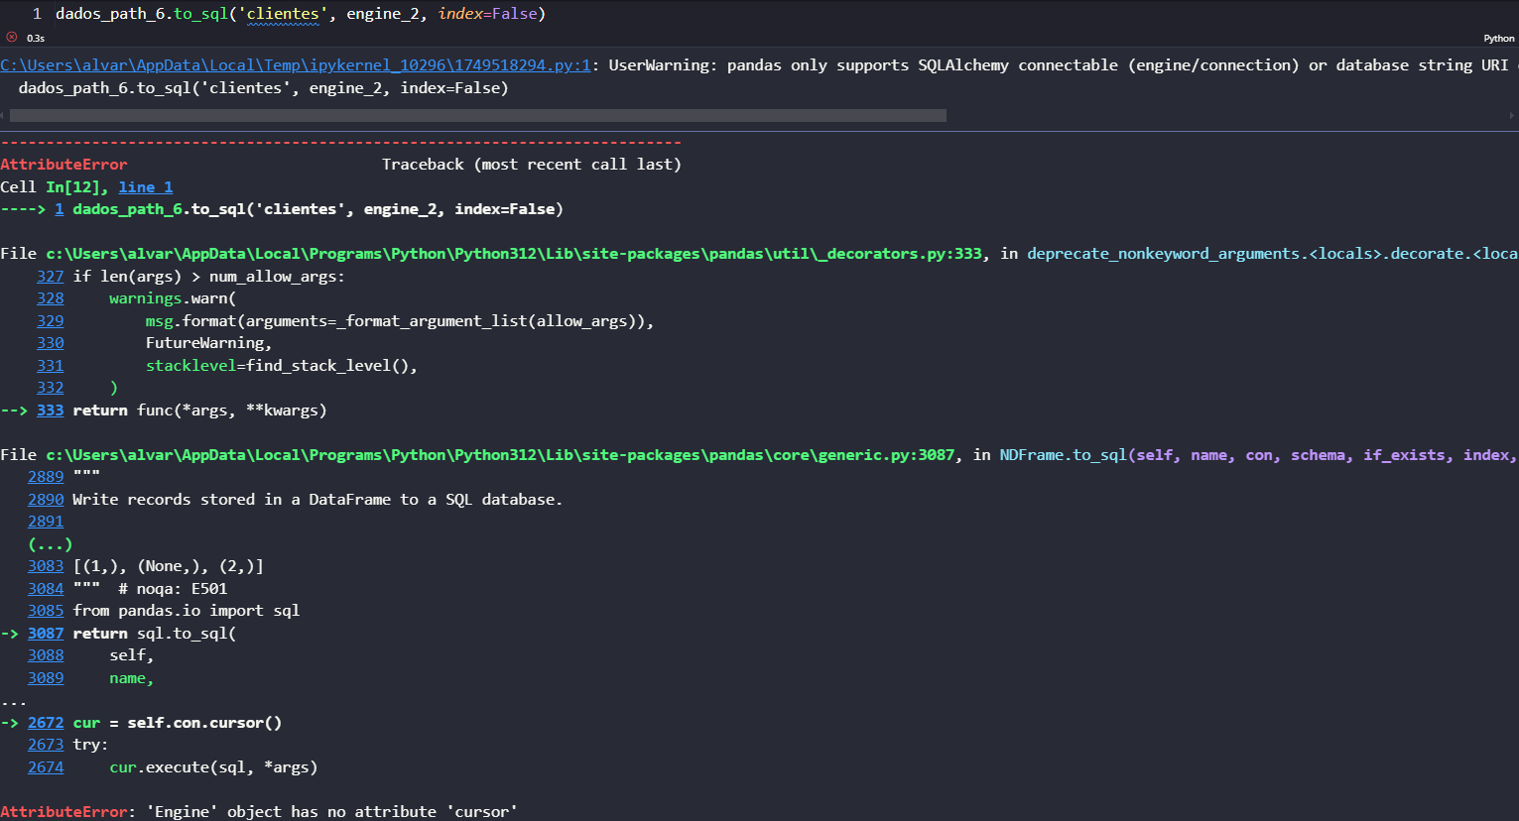
Task: Open line 3087 link in generic.py trace
Action: tap(46, 634)
